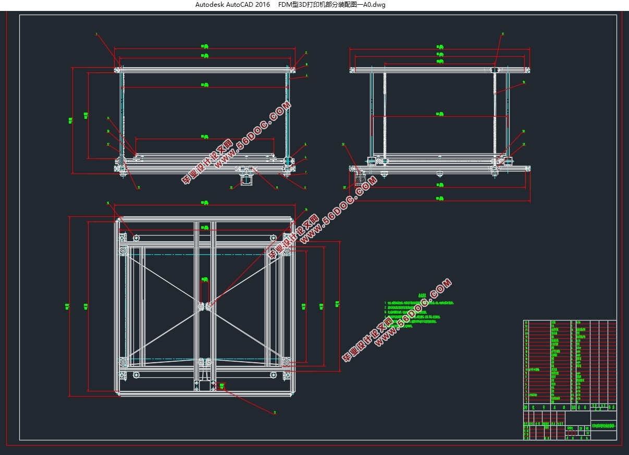The width and height of the screenshot is (629, 455).
Task: Select the numbered parts list table
Action: point(570,365)
